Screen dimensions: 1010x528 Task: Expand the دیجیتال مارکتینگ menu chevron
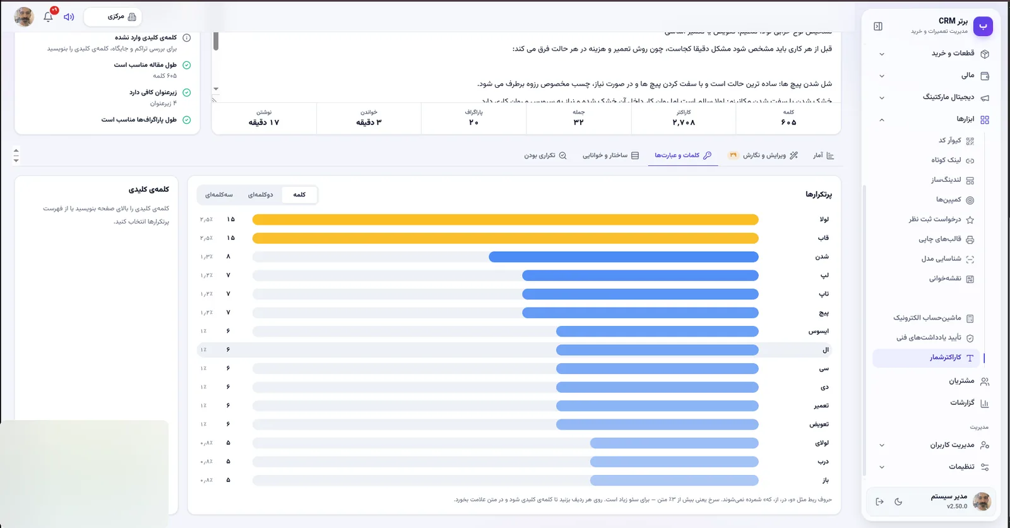point(882,98)
